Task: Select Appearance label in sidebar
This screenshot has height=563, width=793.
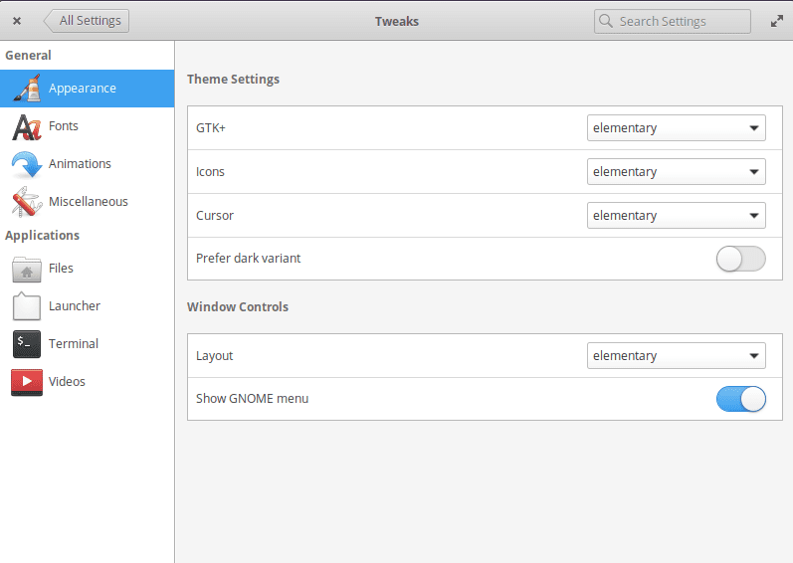Action: [83, 89]
